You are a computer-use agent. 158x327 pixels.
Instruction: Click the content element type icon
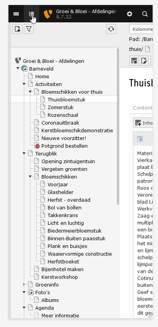click(x=140, y=139)
